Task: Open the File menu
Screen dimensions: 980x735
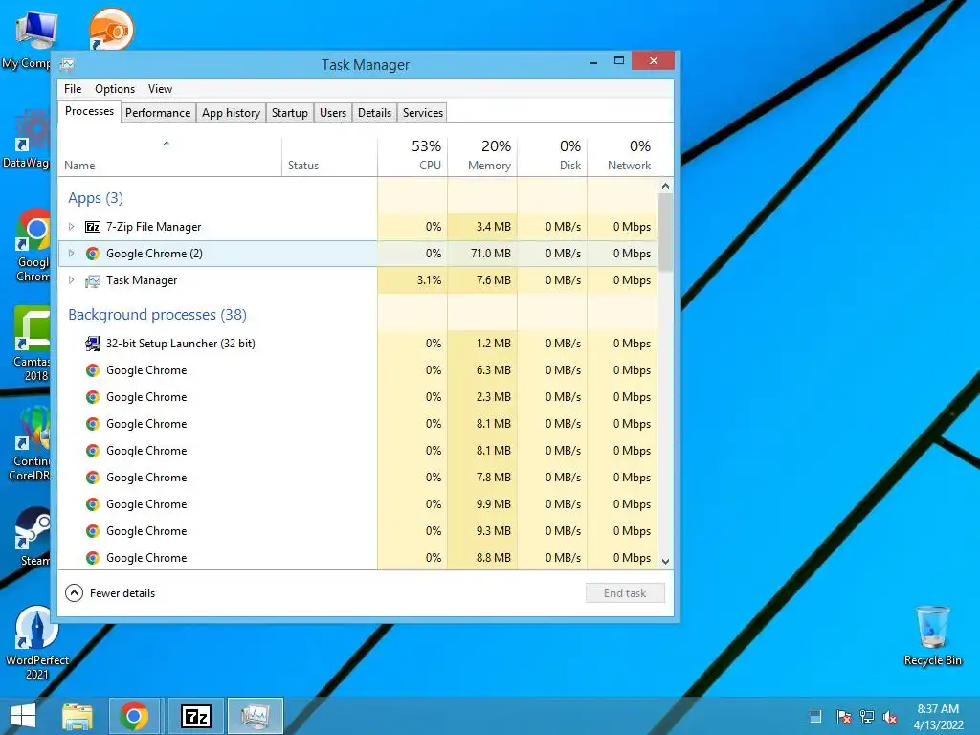Action: tap(73, 89)
